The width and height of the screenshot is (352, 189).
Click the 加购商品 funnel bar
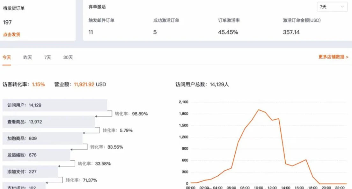(42, 138)
